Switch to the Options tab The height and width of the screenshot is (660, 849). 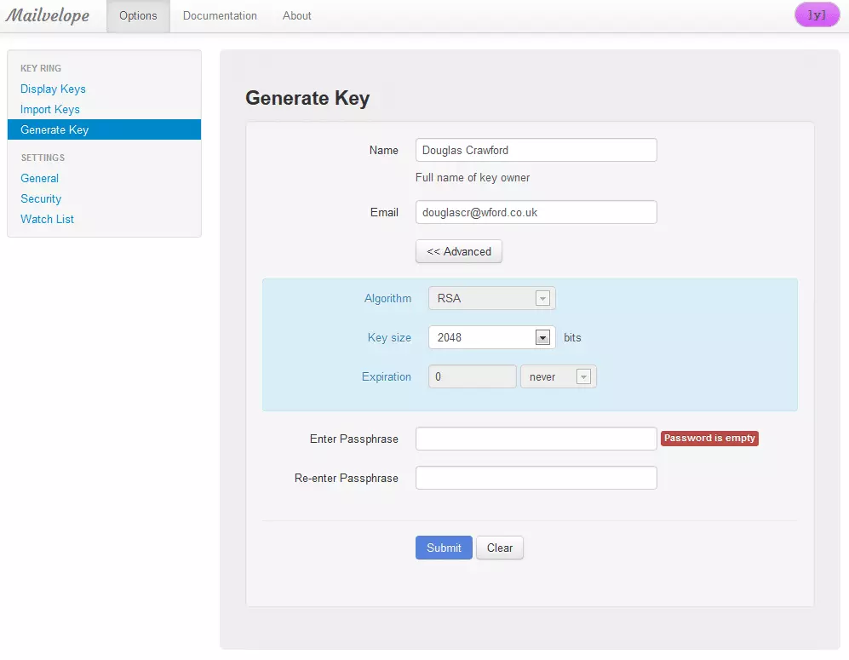point(138,15)
